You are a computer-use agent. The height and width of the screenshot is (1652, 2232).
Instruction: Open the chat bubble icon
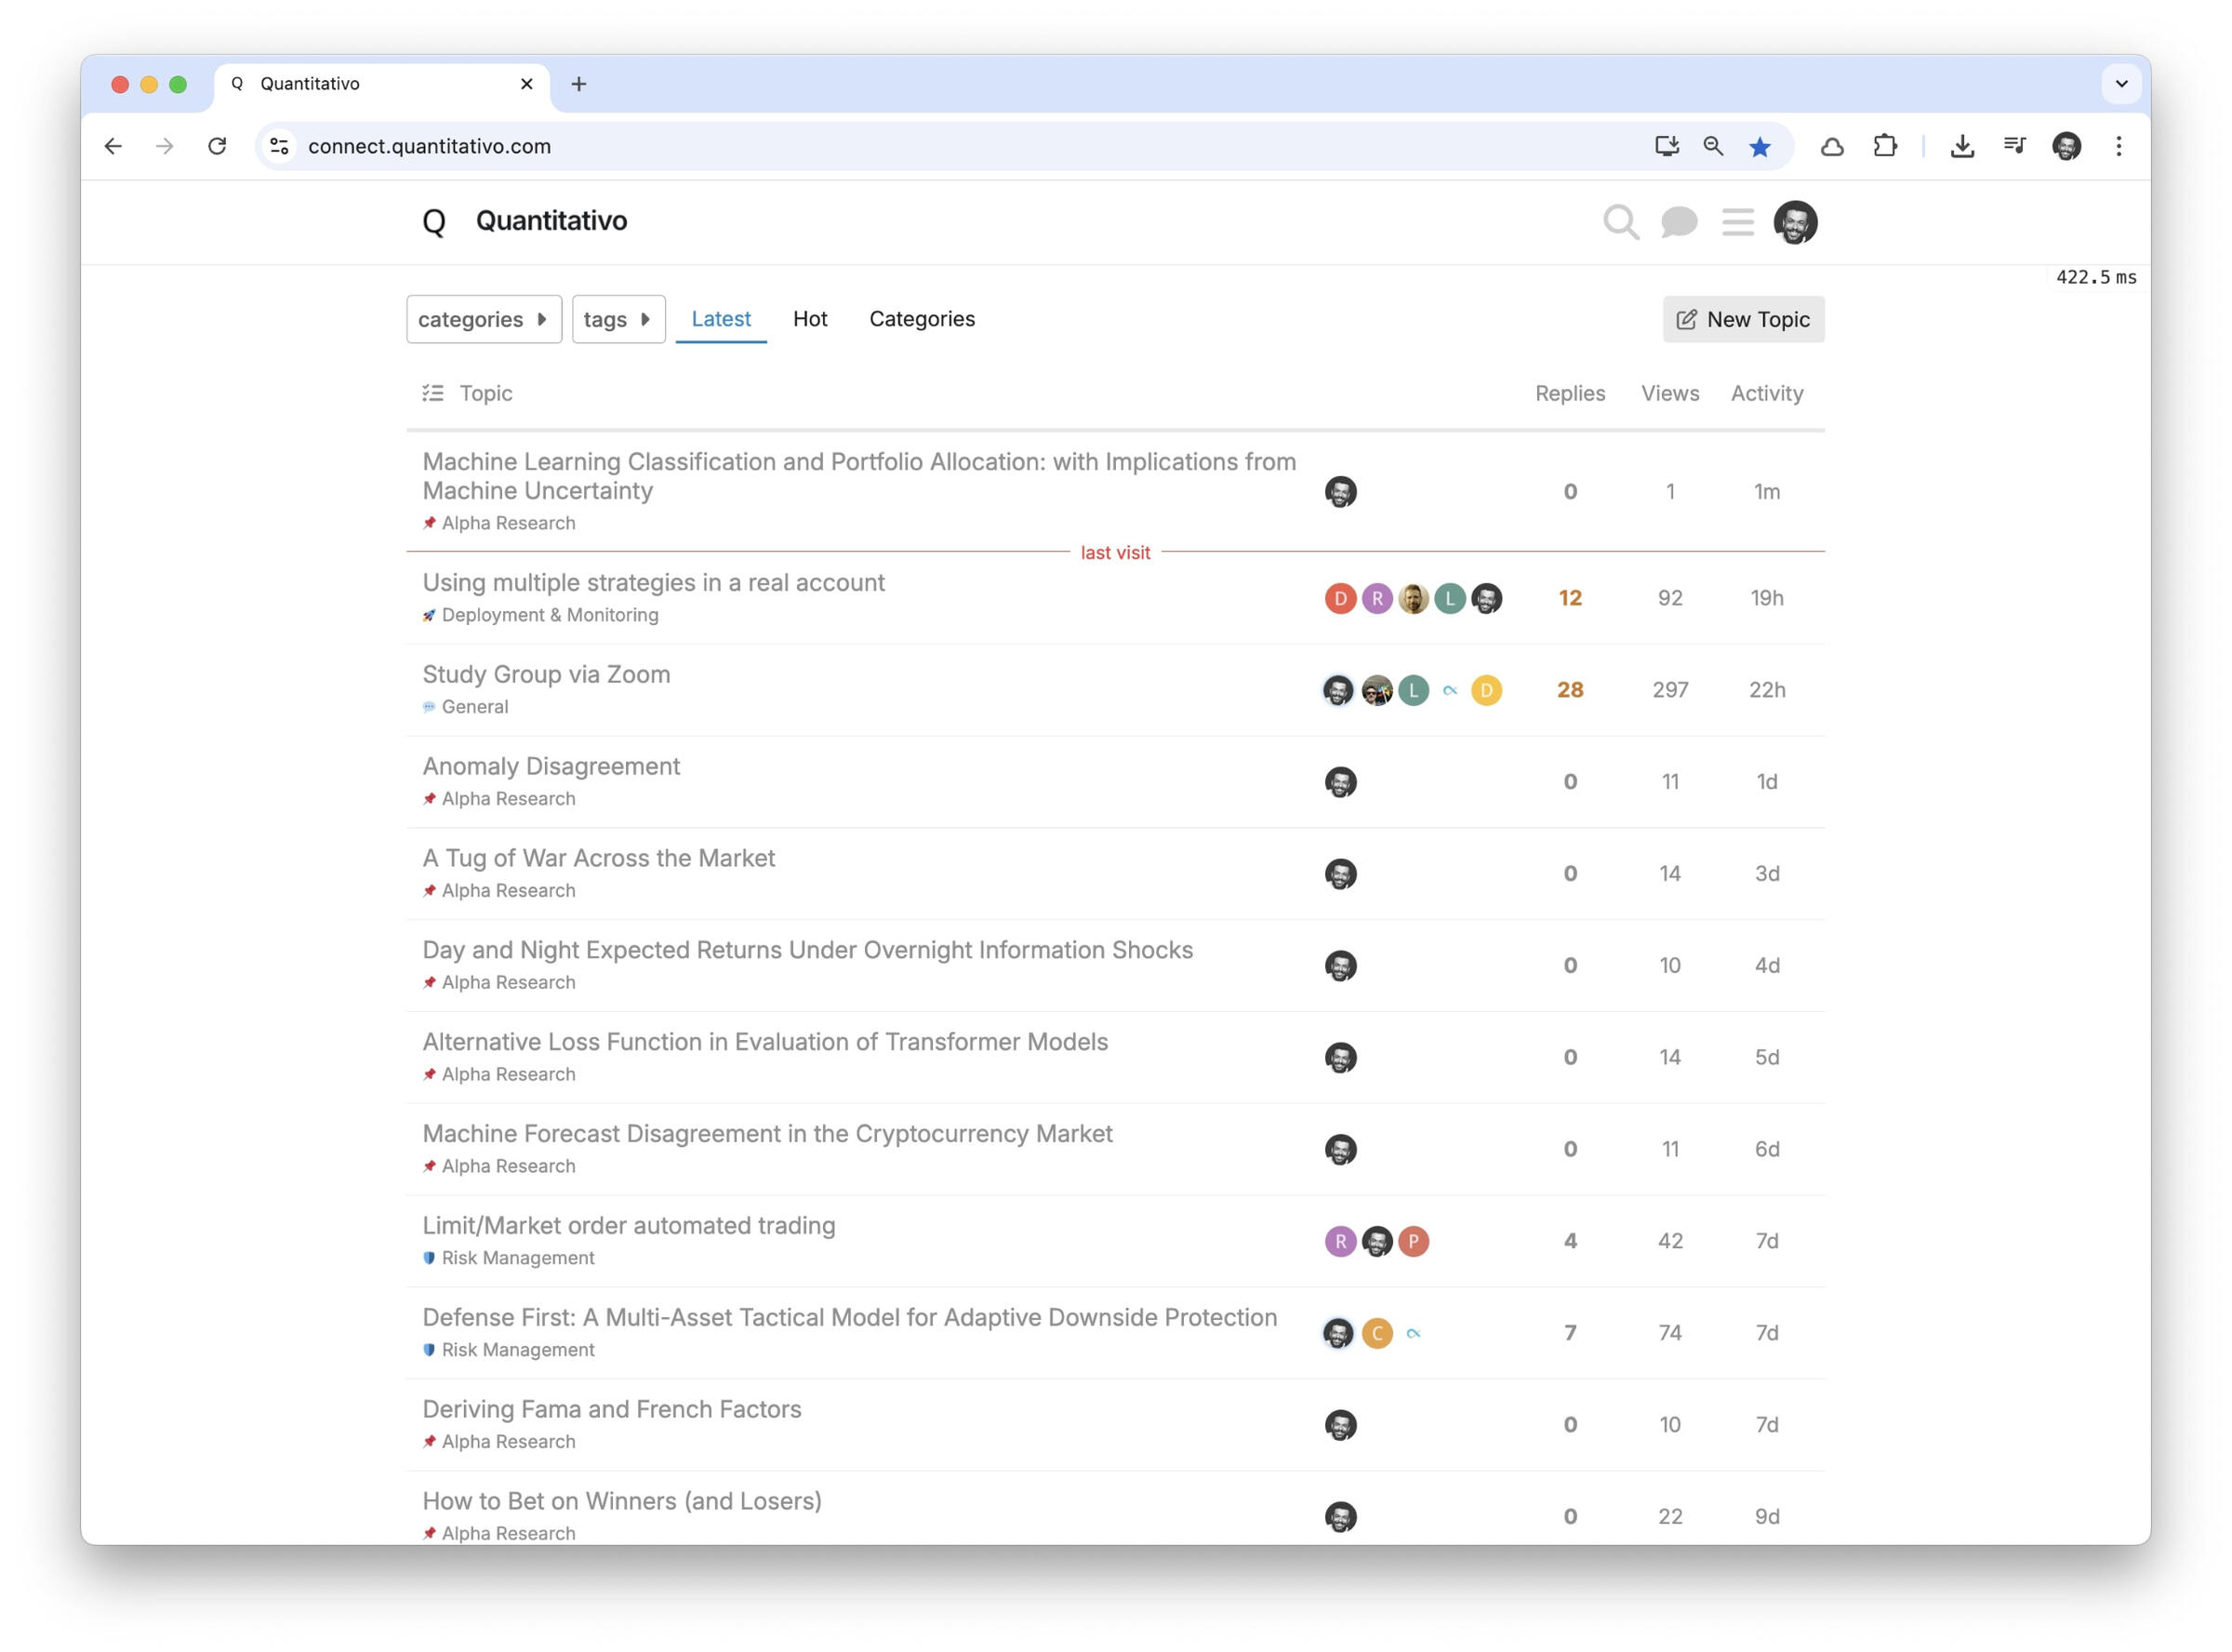click(x=1679, y=221)
